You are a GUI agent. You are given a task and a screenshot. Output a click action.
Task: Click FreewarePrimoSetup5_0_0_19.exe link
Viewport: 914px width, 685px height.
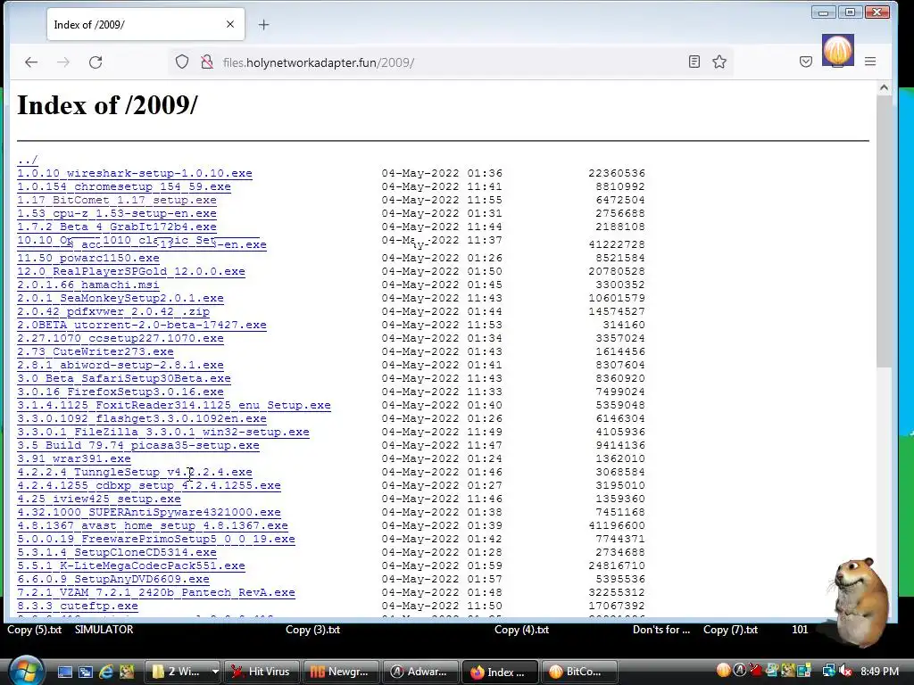(155, 539)
